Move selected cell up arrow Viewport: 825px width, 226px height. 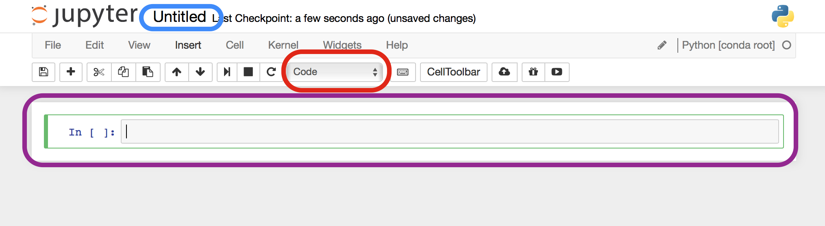pyautogui.click(x=176, y=72)
